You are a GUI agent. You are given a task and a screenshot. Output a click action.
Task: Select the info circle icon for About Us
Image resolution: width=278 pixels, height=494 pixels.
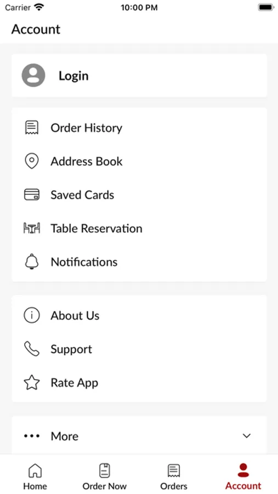32,316
